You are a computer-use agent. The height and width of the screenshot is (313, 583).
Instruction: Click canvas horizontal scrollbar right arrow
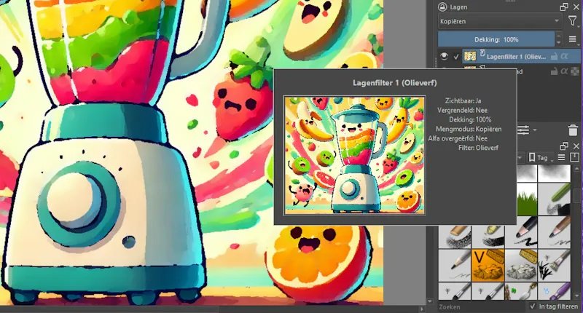[421, 309]
